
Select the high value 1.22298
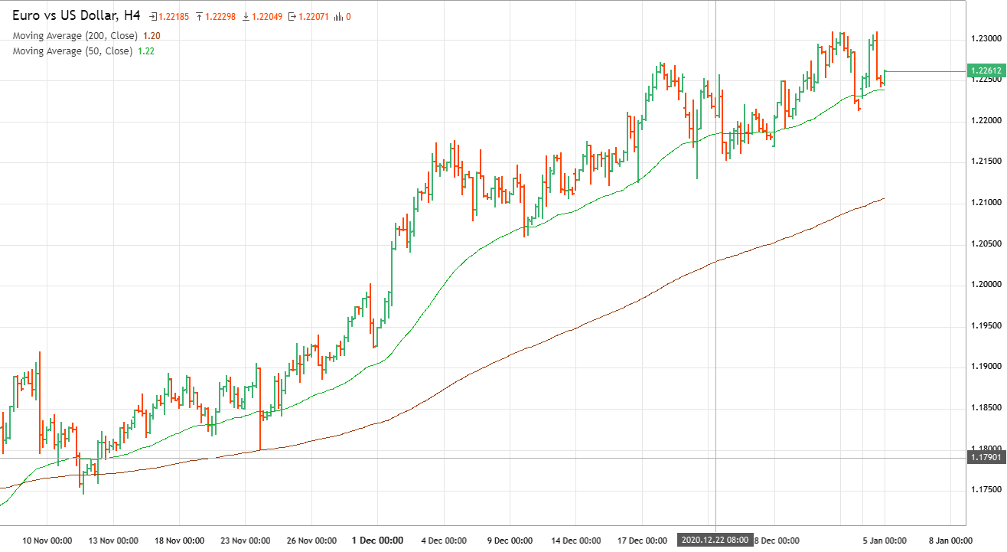click(220, 16)
